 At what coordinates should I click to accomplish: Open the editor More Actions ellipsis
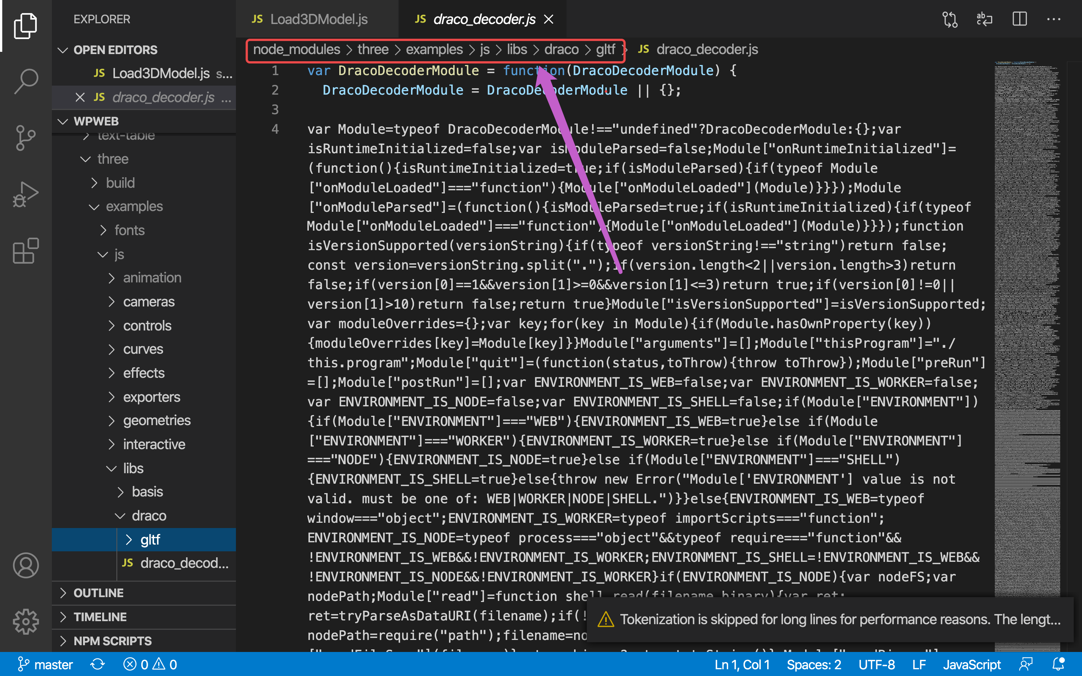click(1053, 19)
